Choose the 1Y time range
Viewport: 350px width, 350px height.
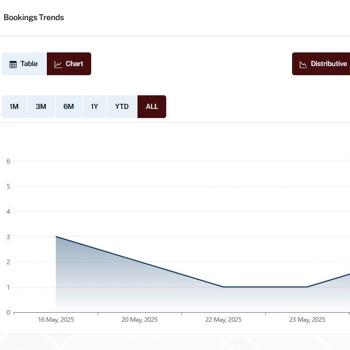95,106
